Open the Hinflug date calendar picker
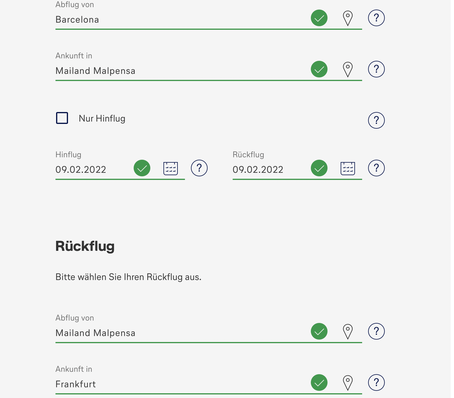The height and width of the screenshot is (398, 454). tap(171, 168)
